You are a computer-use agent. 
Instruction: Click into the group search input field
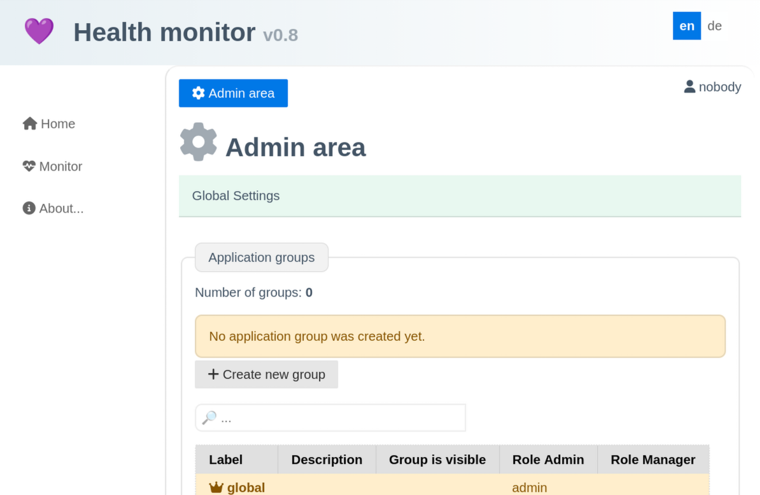(330, 417)
